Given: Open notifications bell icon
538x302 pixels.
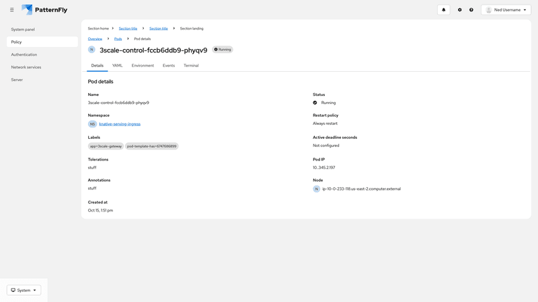Looking at the screenshot, I should tap(443, 10).
